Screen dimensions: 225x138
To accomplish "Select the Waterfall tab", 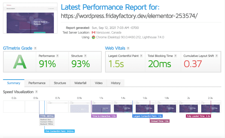I will coord(80,83).
